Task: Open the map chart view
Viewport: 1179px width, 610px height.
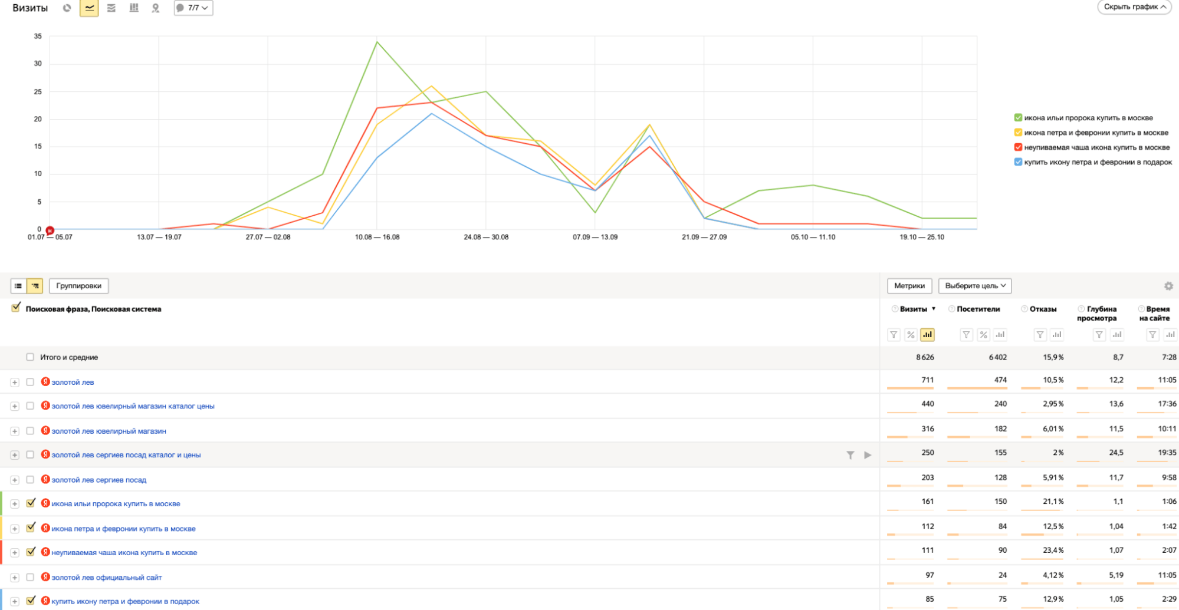Action: pyautogui.click(x=156, y=8)
